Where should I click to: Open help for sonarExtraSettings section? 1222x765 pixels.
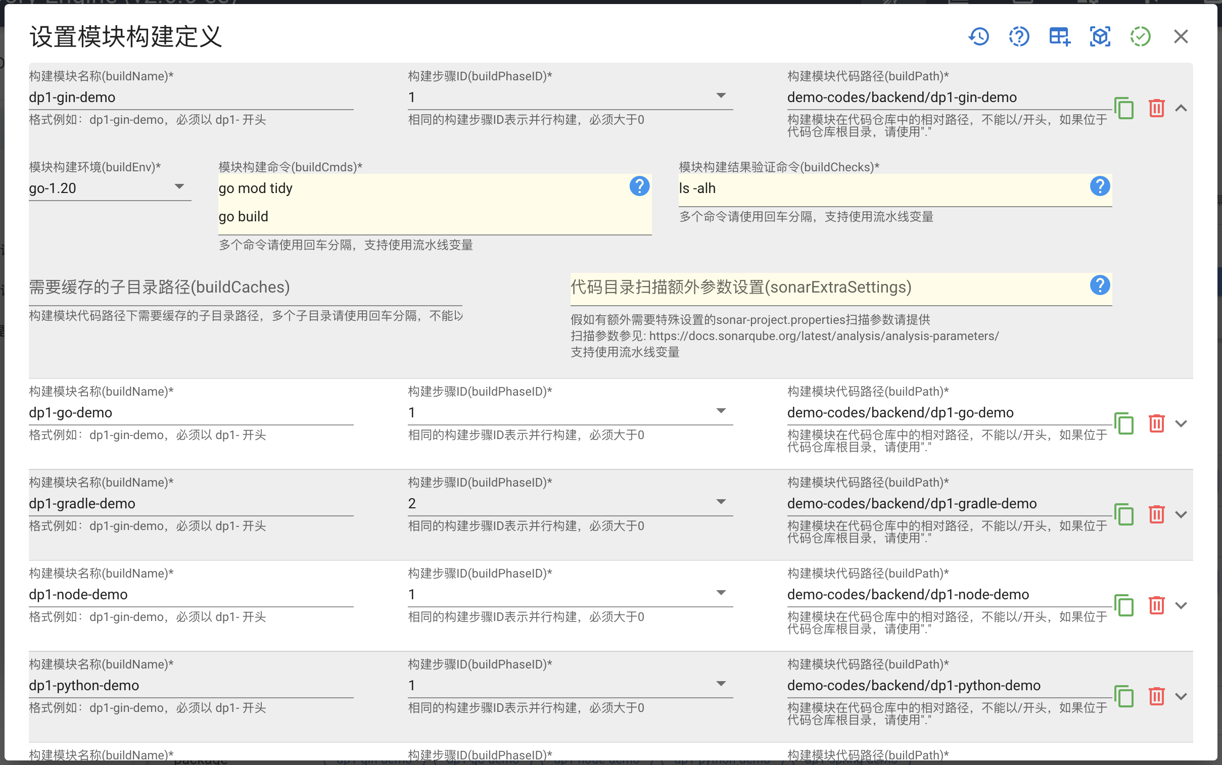(x=1101, y=286)
